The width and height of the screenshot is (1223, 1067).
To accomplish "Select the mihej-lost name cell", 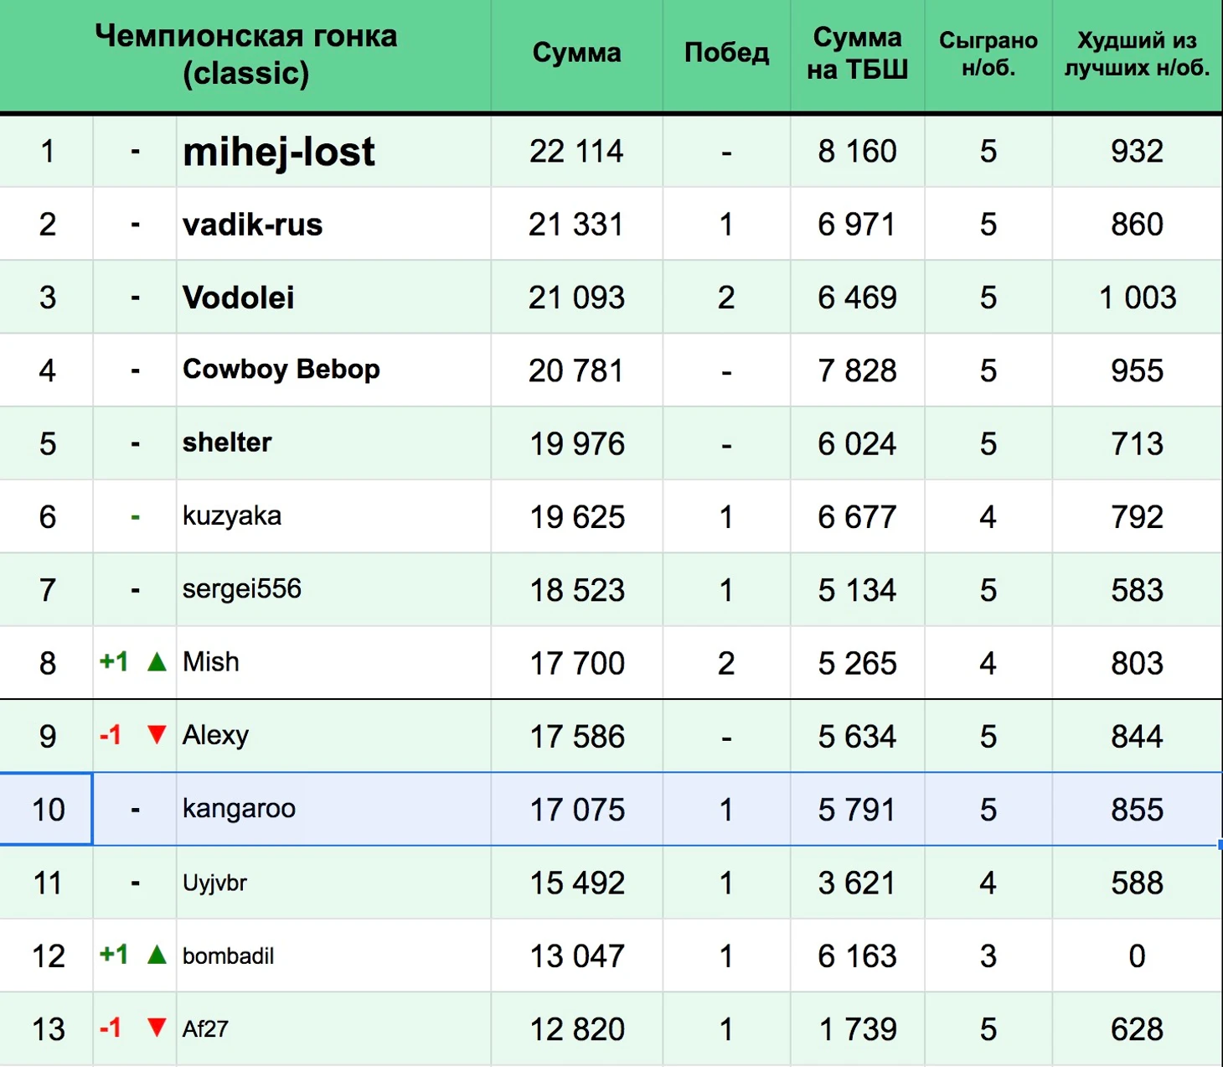I will [x=279, y=153].
